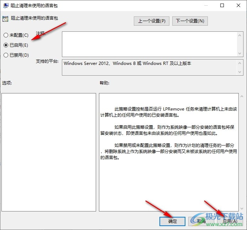Click the 取消 button
The image size is (247, 230).
pyautogui.click(x=201, y=221)
